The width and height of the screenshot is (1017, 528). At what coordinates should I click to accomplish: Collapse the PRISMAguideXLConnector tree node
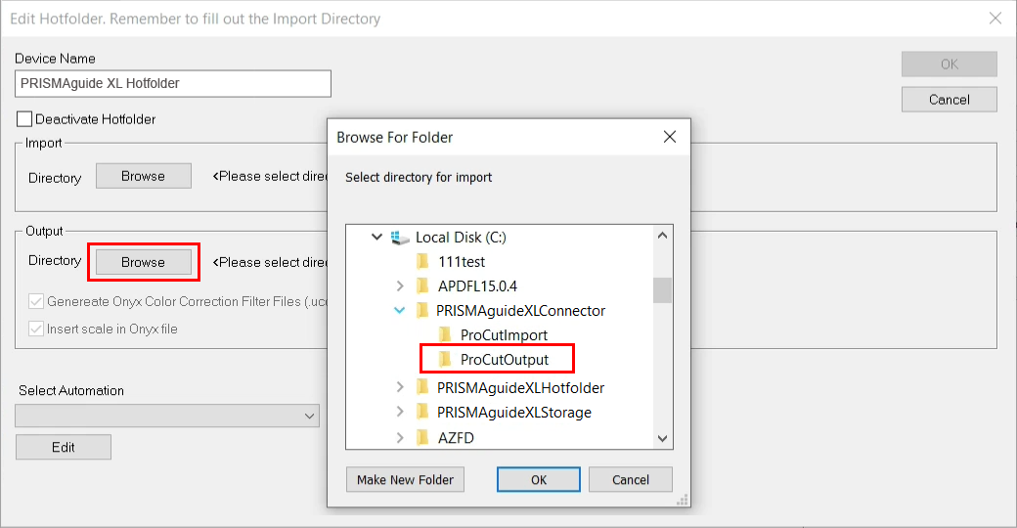point(399,310)
